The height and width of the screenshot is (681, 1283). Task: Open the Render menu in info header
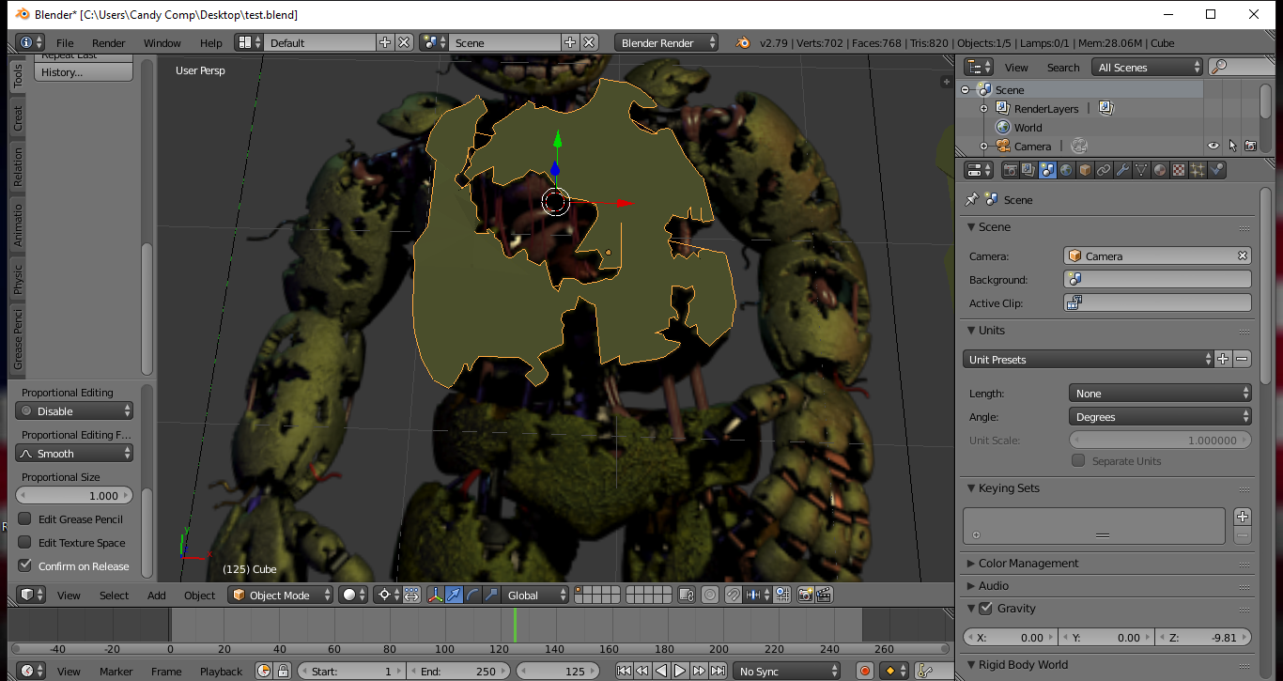point(109,42)
